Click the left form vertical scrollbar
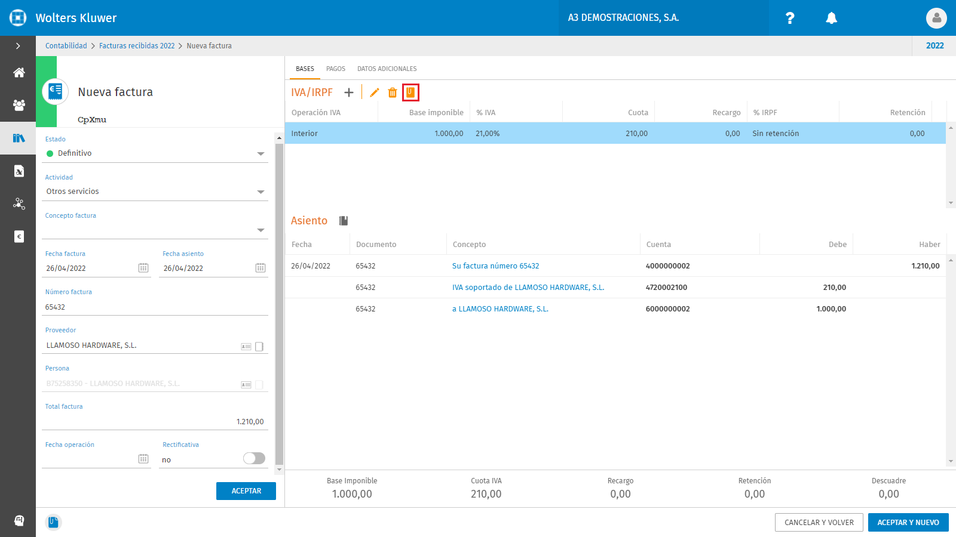This screenshot has height=537, width=956. [279, 304]
